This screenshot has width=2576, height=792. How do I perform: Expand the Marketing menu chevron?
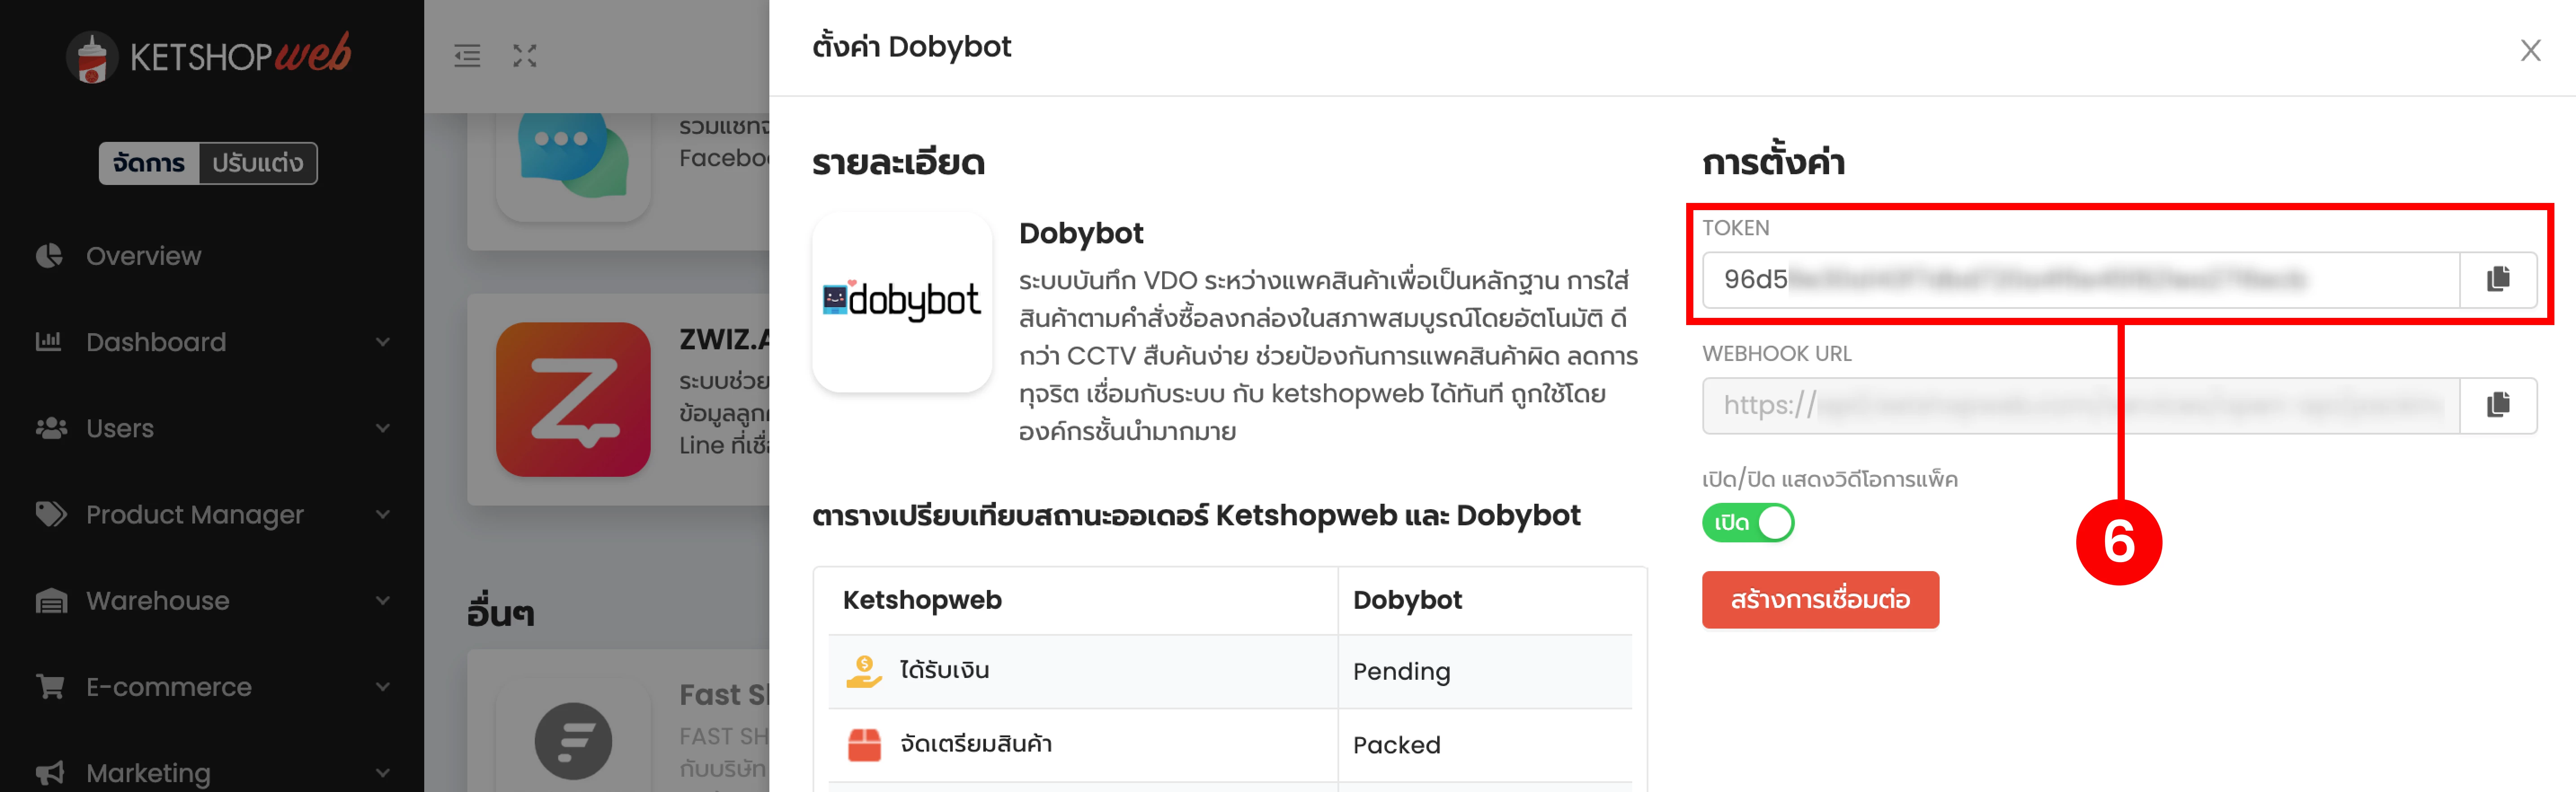click(x=383, y=772)
